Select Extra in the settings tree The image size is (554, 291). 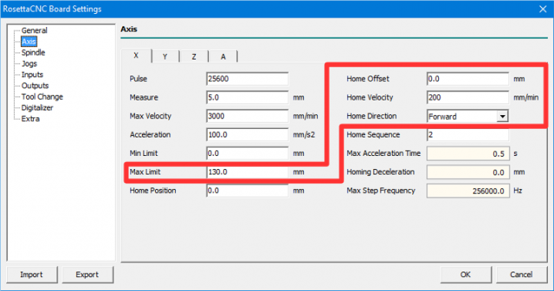click(x=30, y=119)
